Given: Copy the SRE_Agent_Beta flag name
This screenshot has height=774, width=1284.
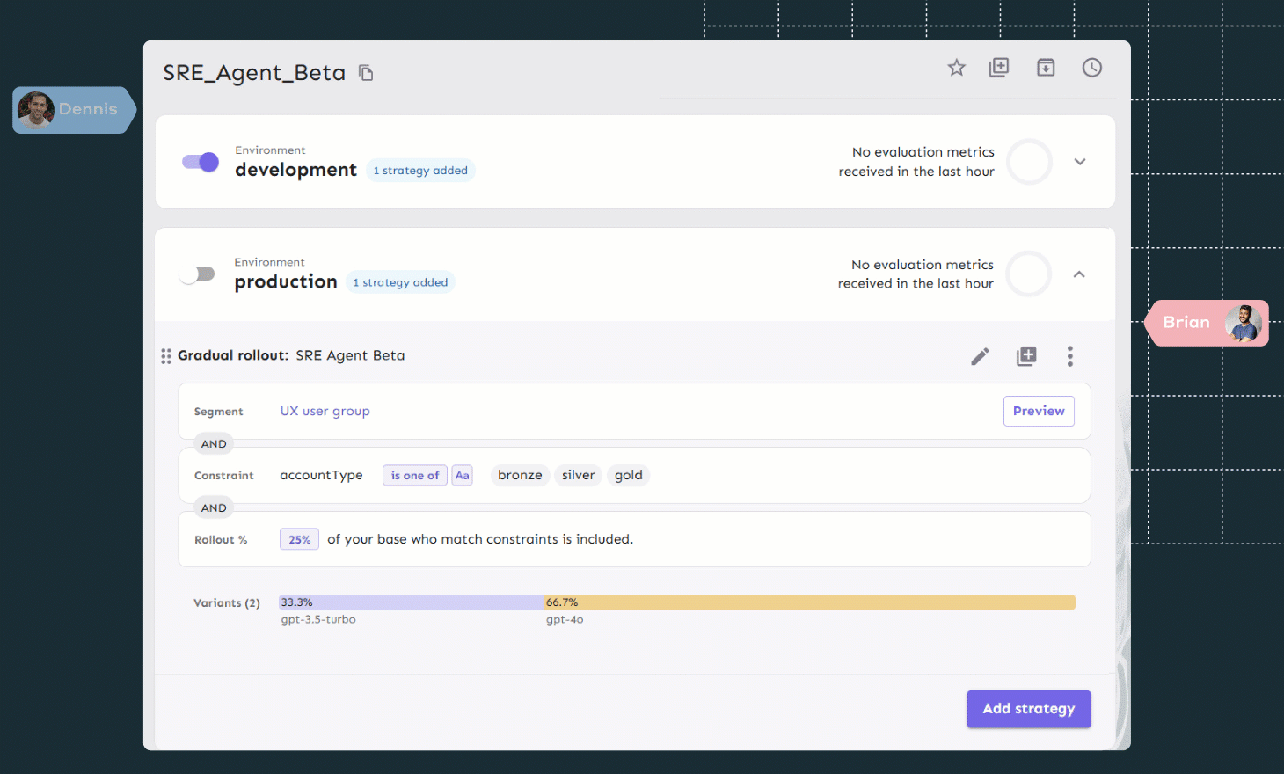Looking at the screenshot, I should [x=366, y=73].
